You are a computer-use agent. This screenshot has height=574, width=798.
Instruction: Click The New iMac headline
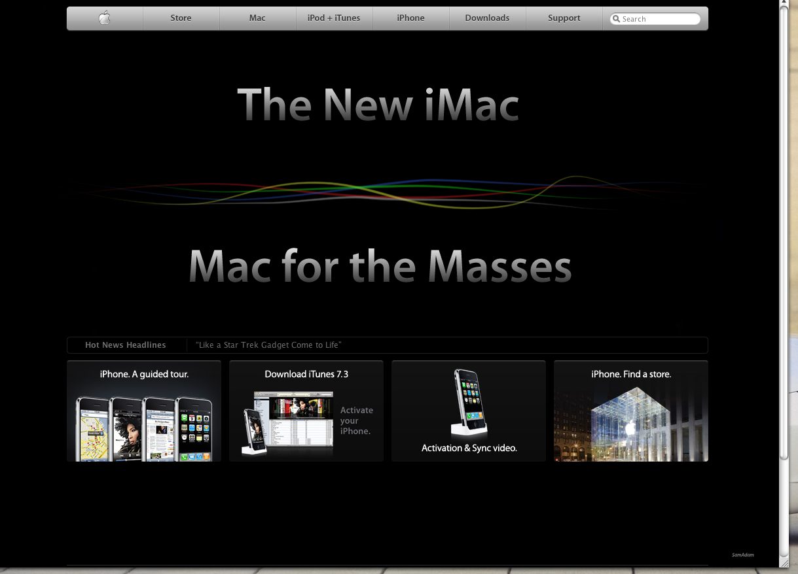tap(378, 105)
